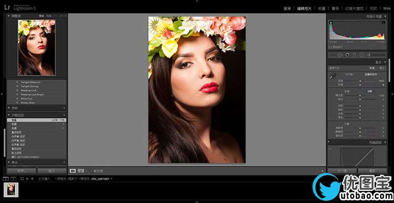Switch to the Book (書冊) module
The image size is (394, 203).
[x=335, y=8]
